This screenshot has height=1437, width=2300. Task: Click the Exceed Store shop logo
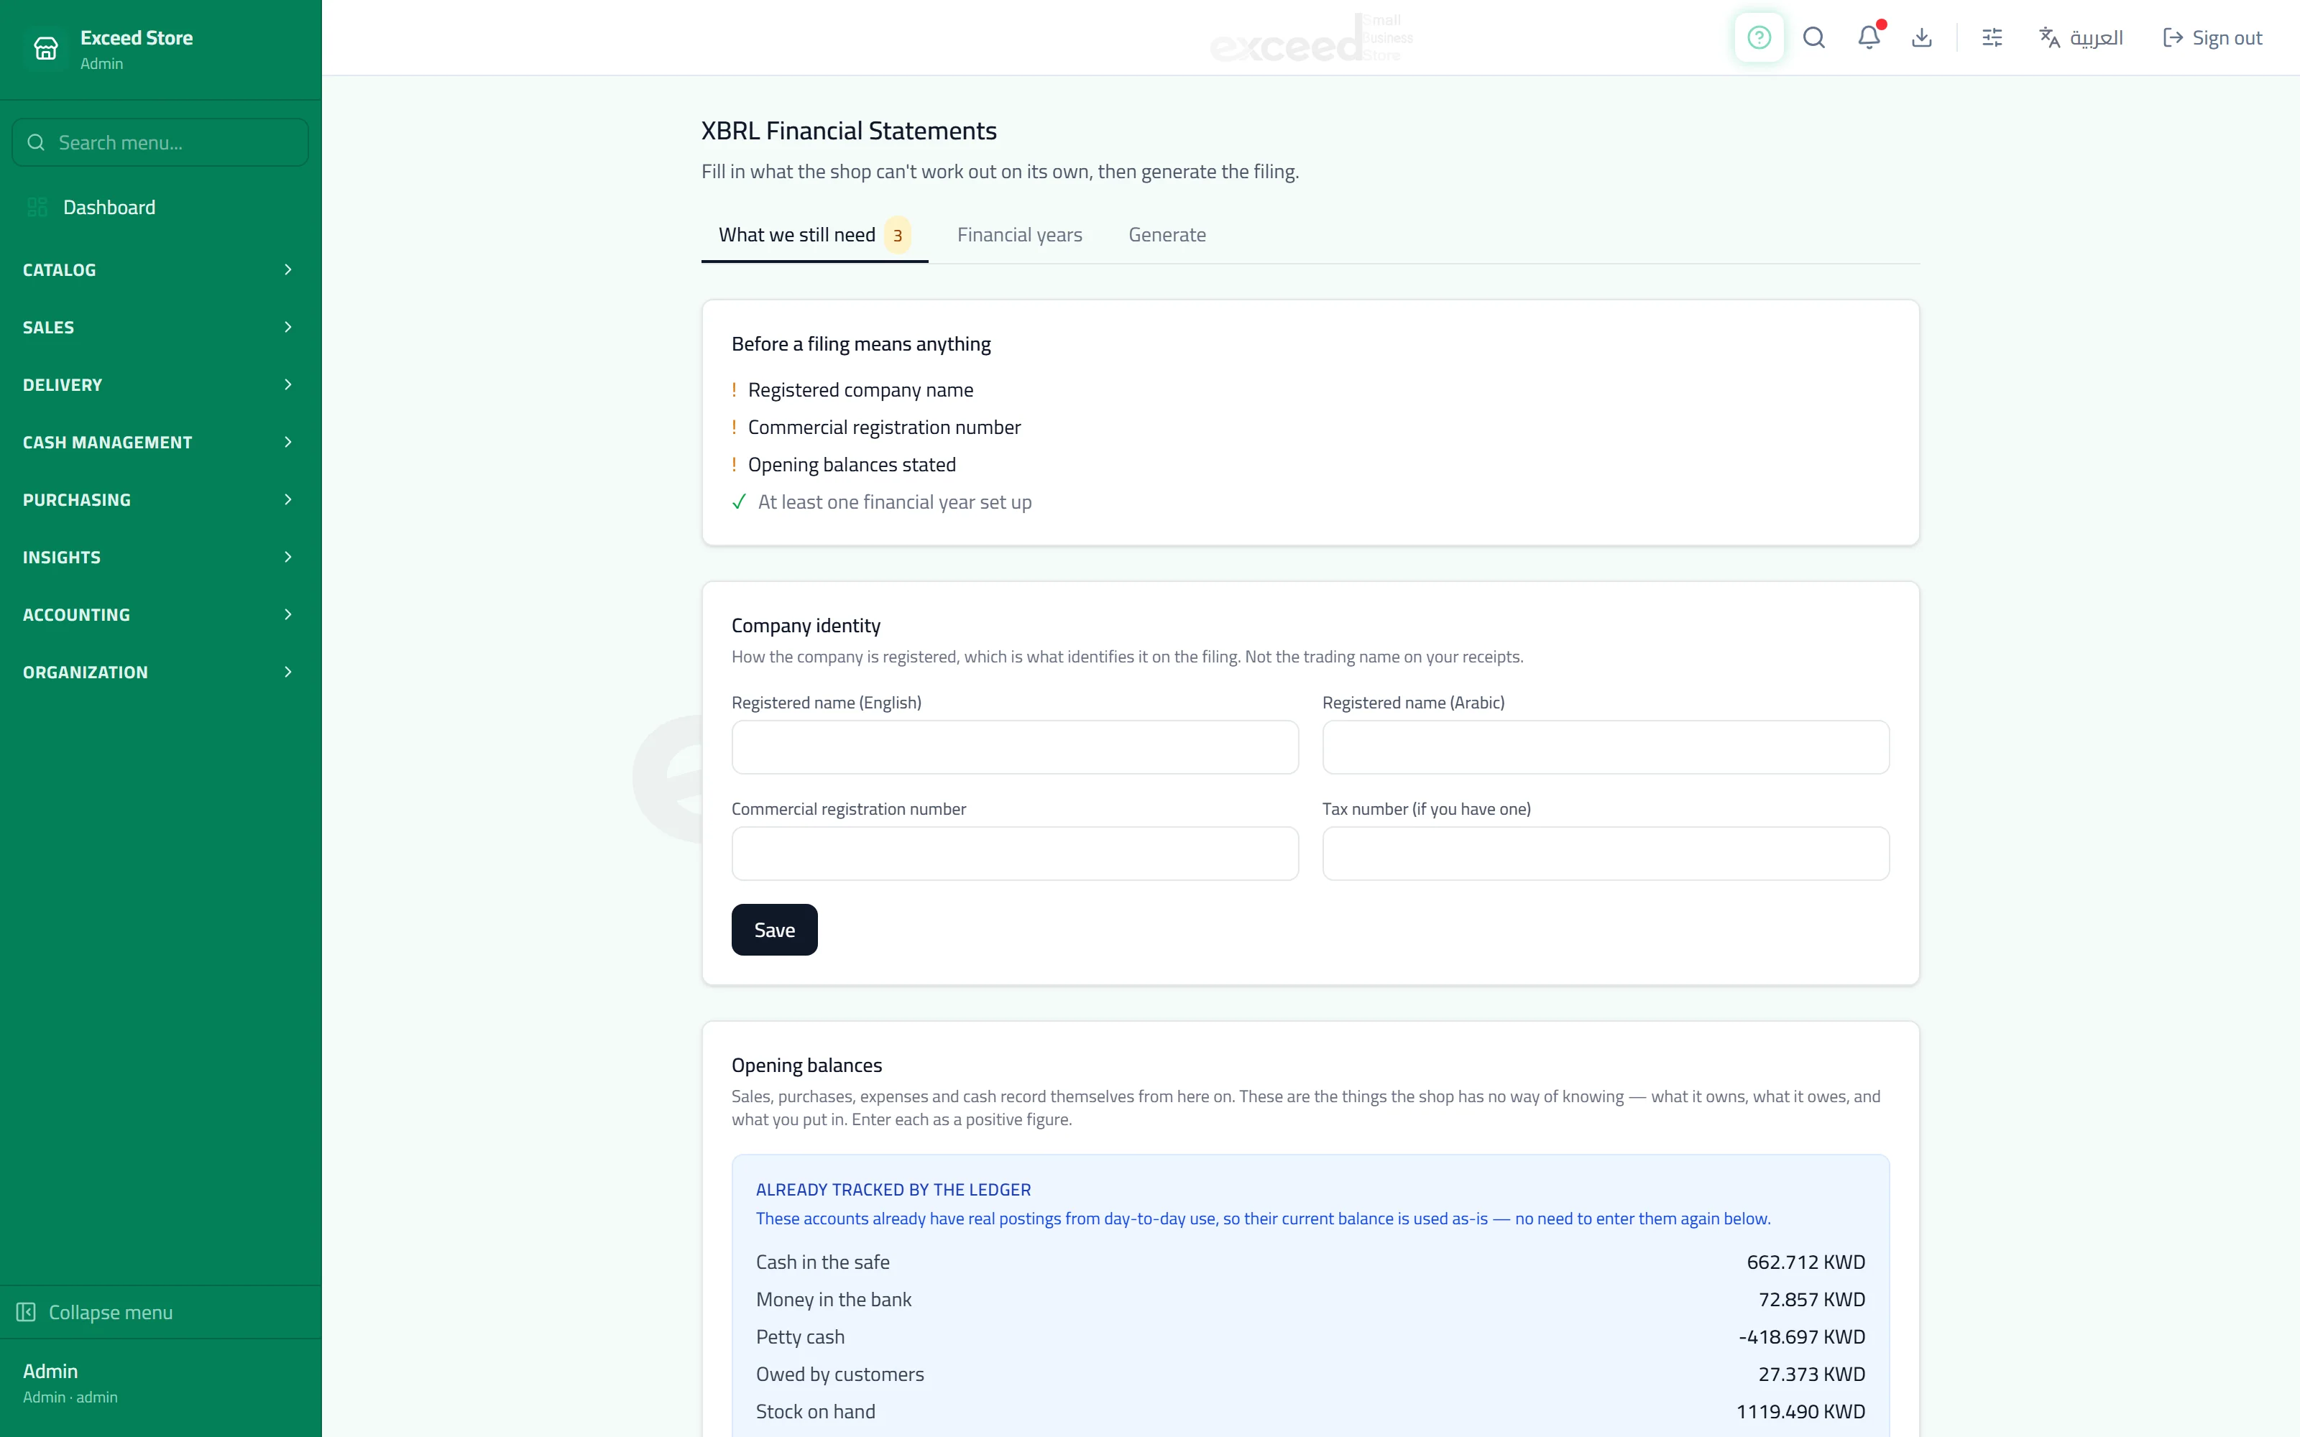[x=45, y=48]
